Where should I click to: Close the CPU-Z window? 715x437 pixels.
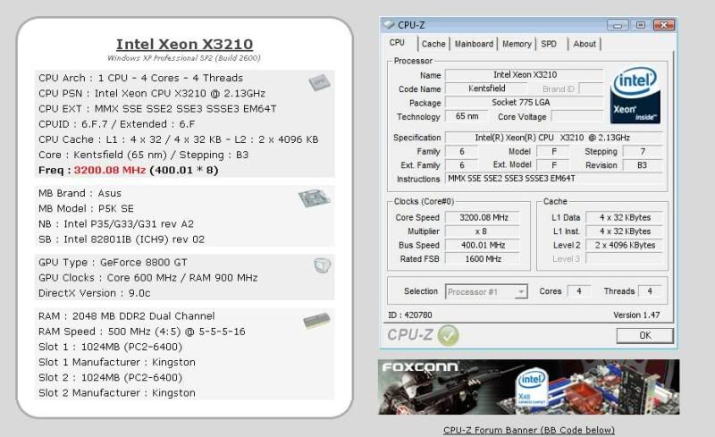pyautogui.click(x=663, y=24)
